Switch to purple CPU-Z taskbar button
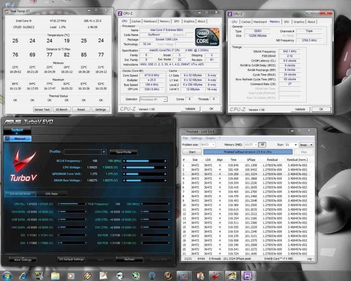The image size is (351, 281). pyautogui.click(x=248, y=276)
